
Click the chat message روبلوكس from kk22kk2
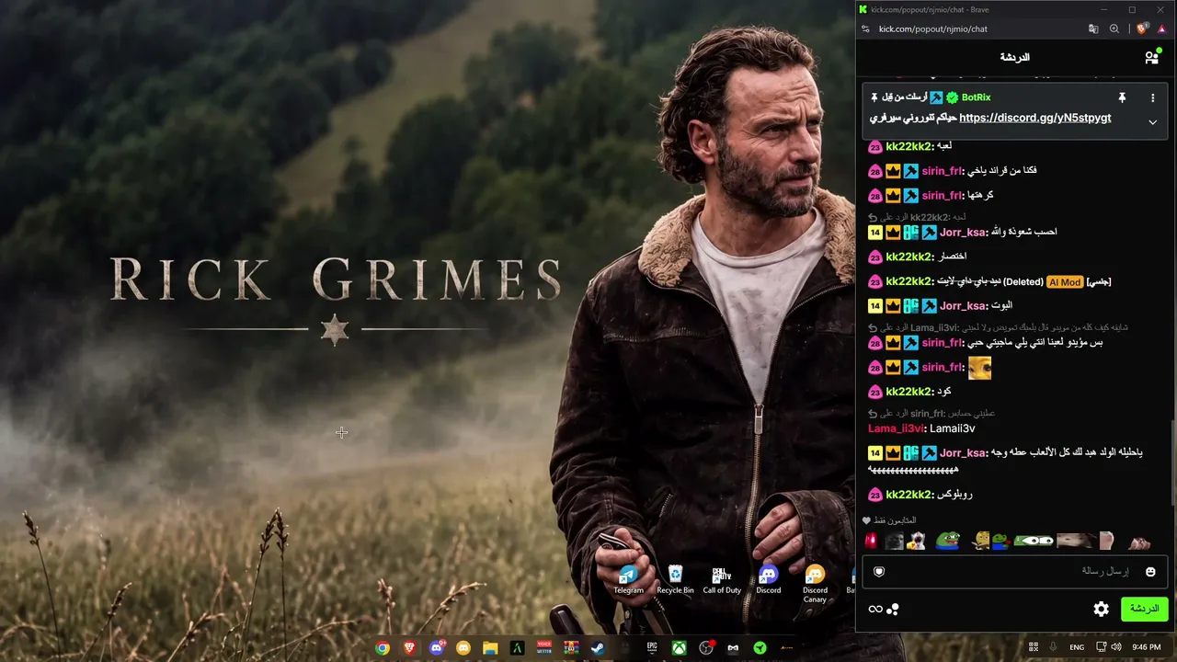tap(954, 495)
